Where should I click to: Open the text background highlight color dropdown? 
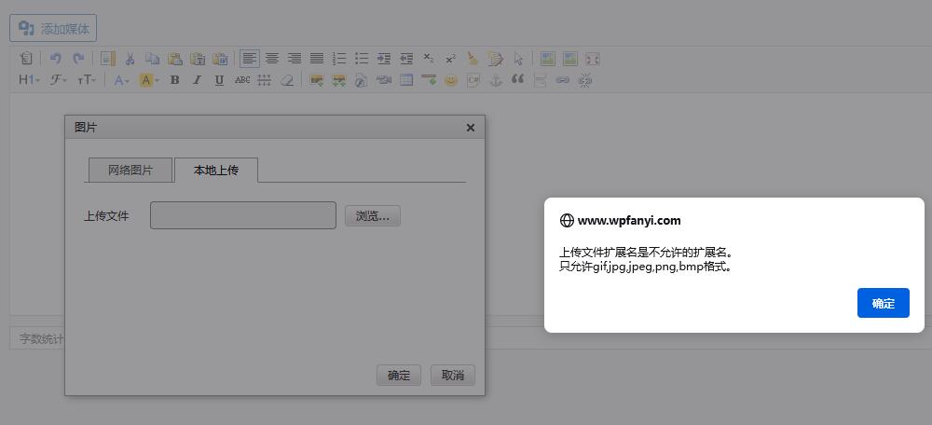click(x=149, y=81)
